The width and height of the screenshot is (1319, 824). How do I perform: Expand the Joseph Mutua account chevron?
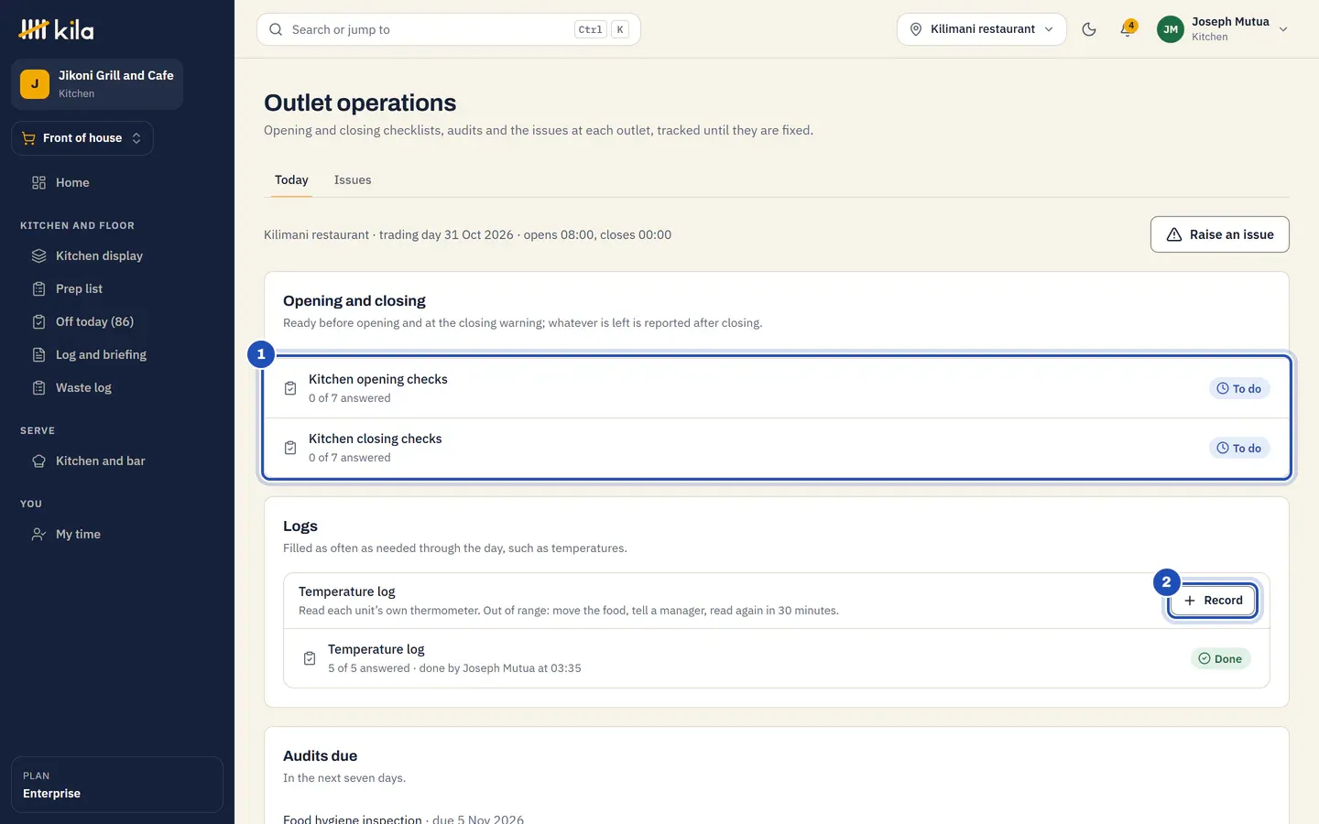(x=1283, y=29)
